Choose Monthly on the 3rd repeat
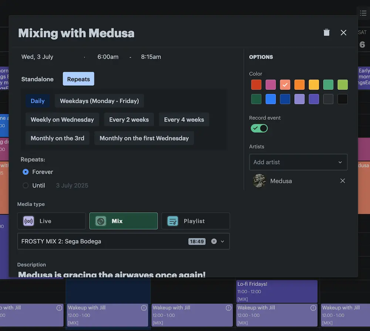Viewport: 370px width, 331px height. pos(57,138)
